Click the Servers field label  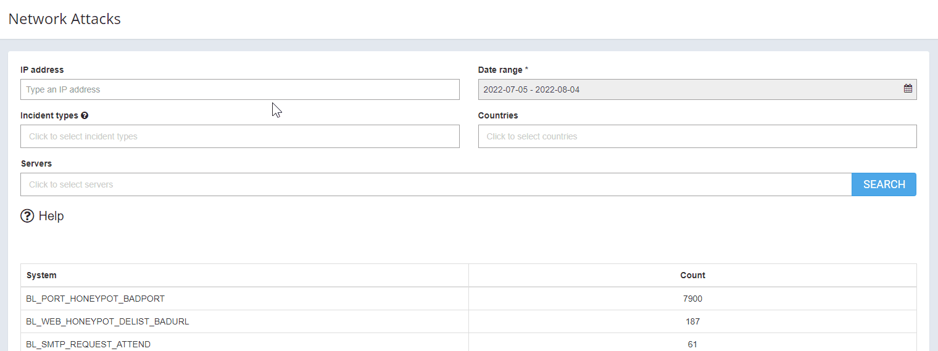tap(36, 163)
